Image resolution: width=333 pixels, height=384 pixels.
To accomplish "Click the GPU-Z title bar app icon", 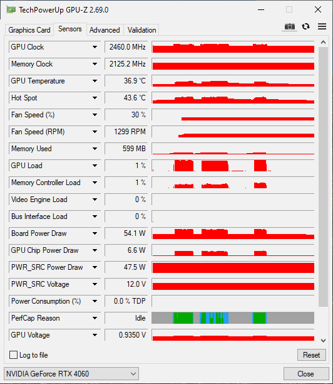I will (x=11, y=10).
